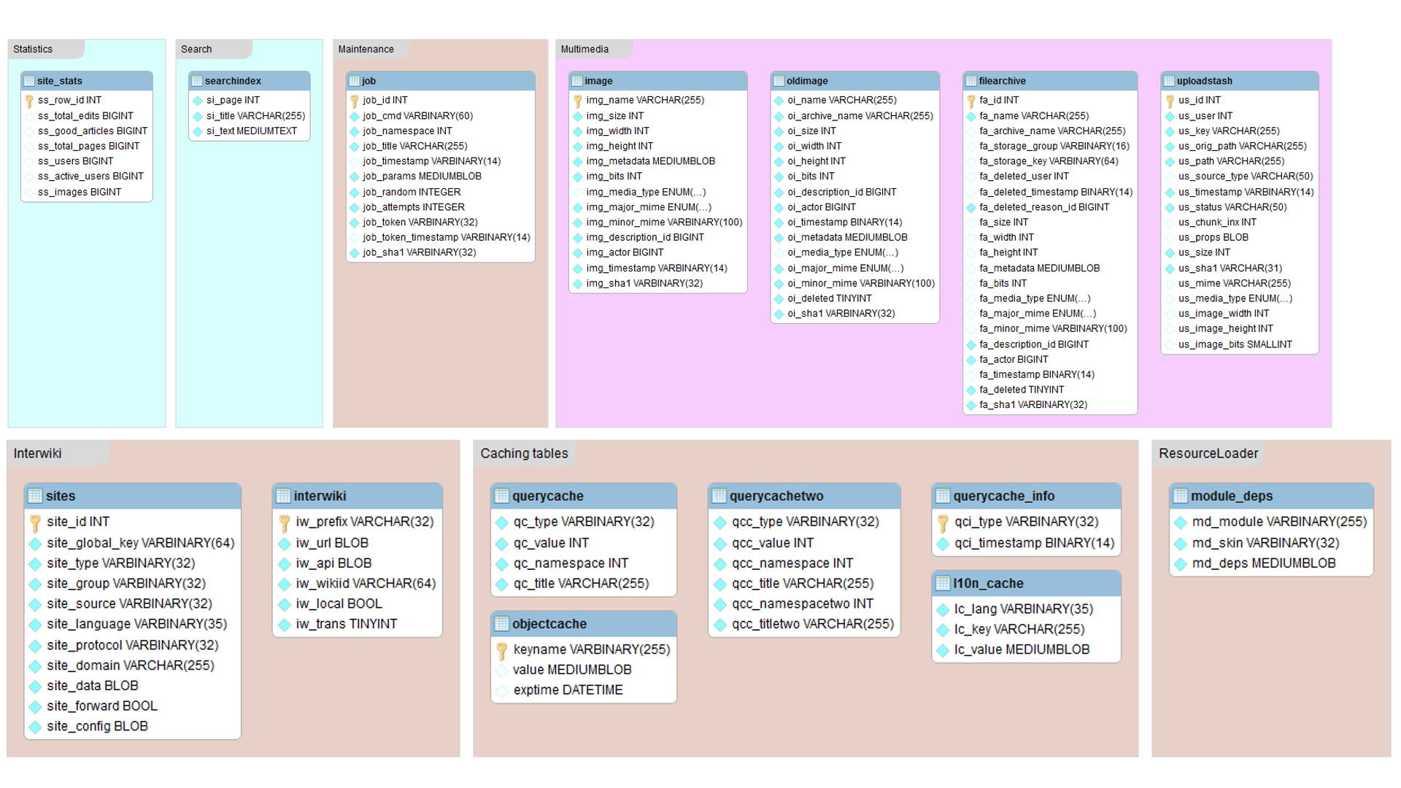Select the oi_sha1 VARBINARY(32) column
This screenshot has width=1401, height=788.
pos(841,314)
